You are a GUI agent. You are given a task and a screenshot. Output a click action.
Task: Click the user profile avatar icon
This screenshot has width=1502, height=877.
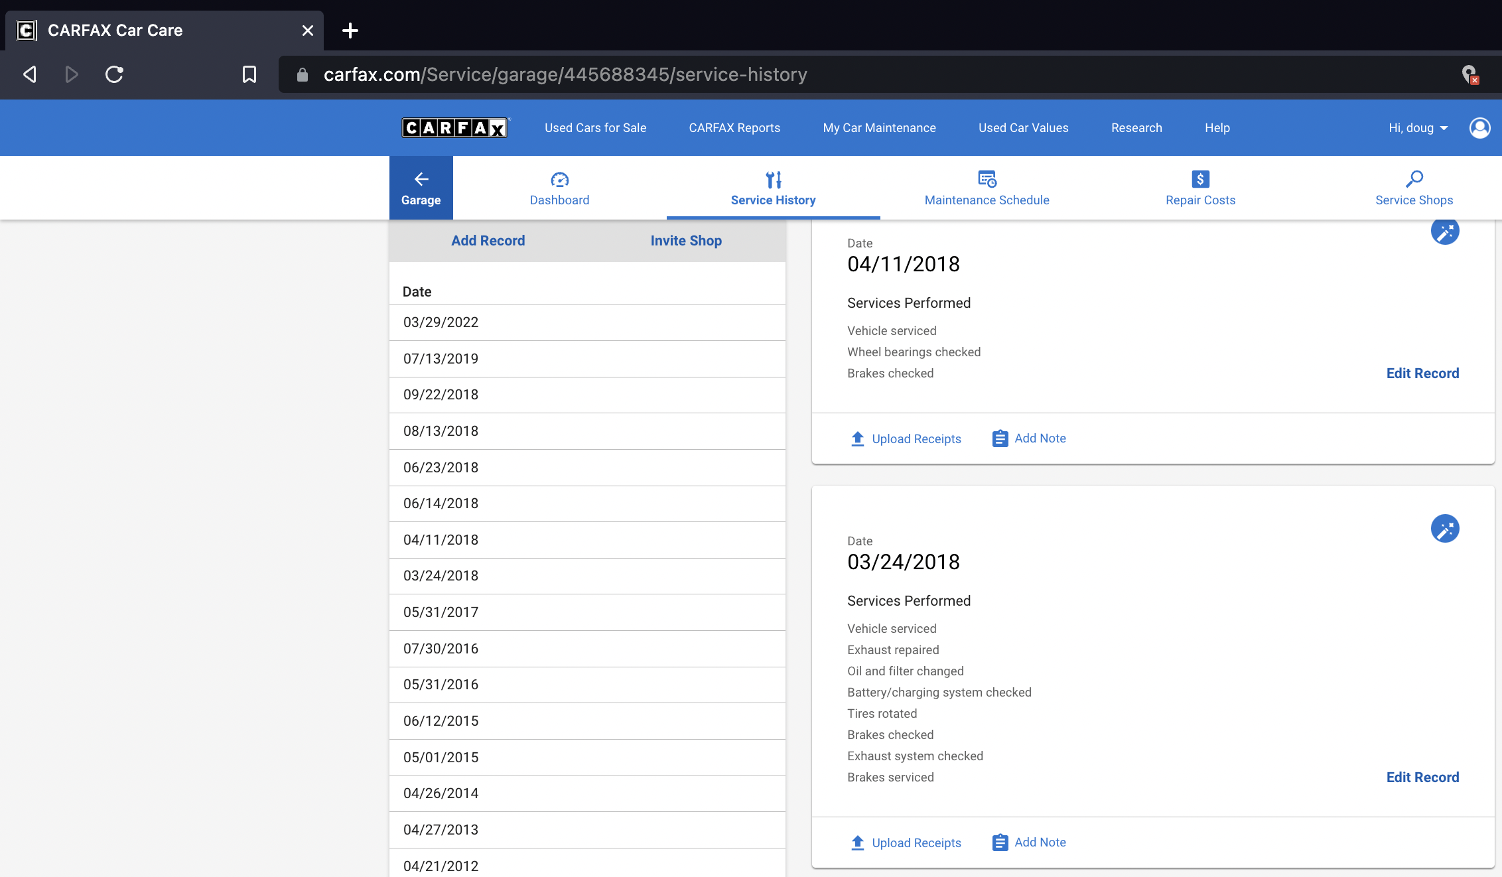pos(1480,127)
